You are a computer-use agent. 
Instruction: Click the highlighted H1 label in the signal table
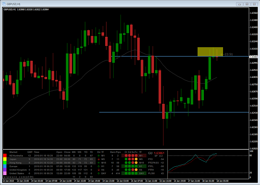pos(141,166)
